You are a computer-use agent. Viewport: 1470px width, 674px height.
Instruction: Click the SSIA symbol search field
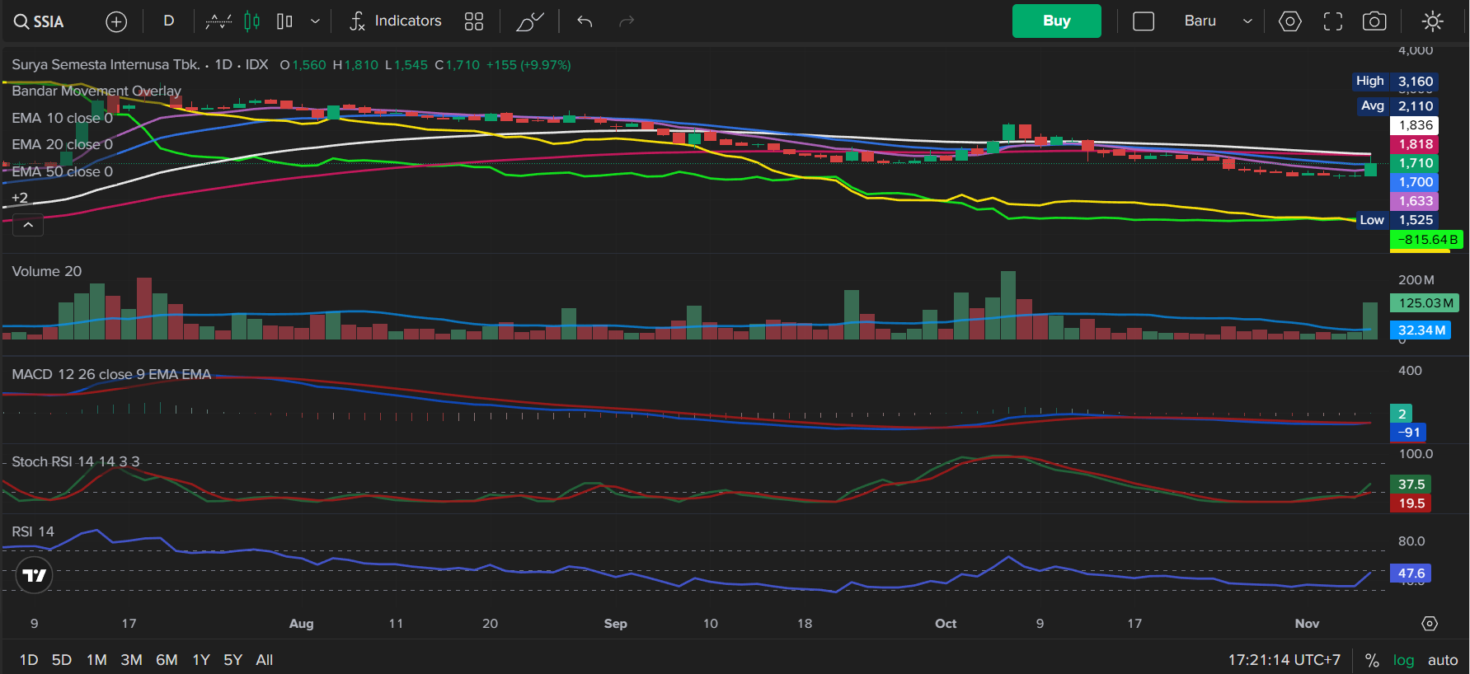coord(40,21)
